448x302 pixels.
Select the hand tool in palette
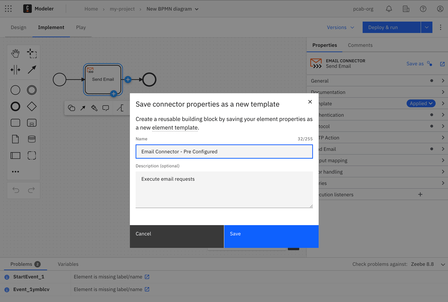[x=15, y=53]
